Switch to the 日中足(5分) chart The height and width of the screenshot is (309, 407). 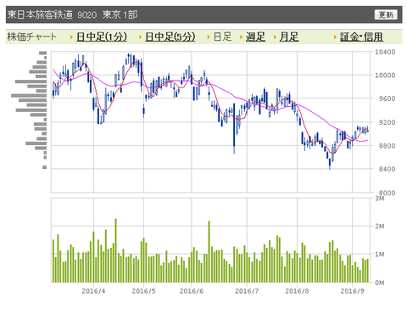point(170,37)
